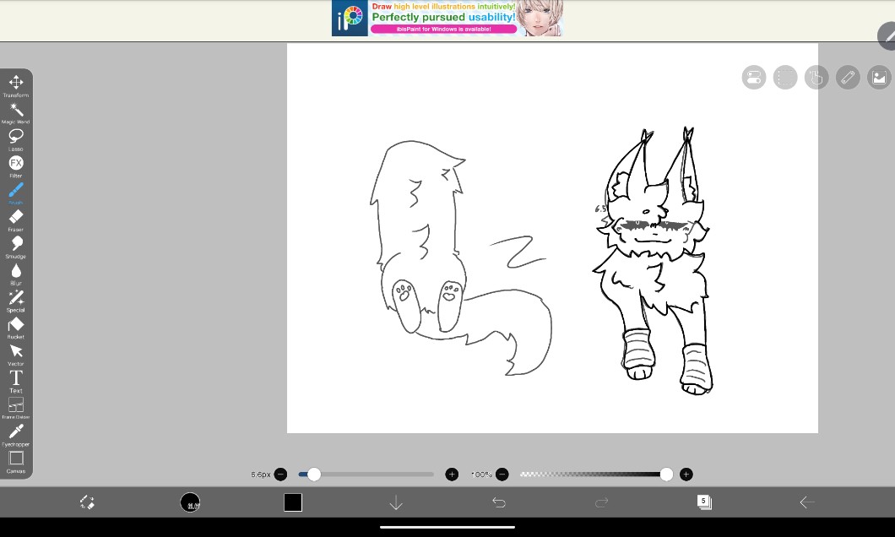
Task: Open the layers panel showing 5
Action: 703,502
